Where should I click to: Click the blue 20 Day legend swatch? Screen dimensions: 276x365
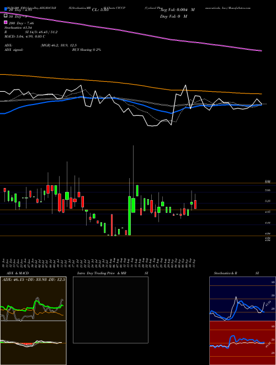(x=6, y=9)
